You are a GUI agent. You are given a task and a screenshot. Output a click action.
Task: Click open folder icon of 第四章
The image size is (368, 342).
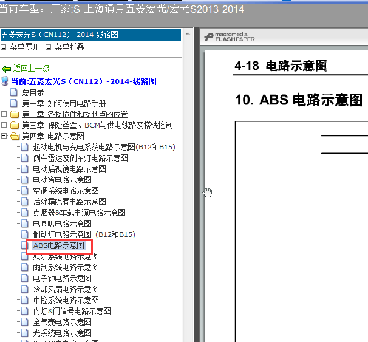click(x=15, y=136)
